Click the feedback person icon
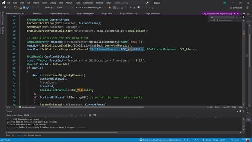This screenshot has width=252, height=142. [247, 7]
